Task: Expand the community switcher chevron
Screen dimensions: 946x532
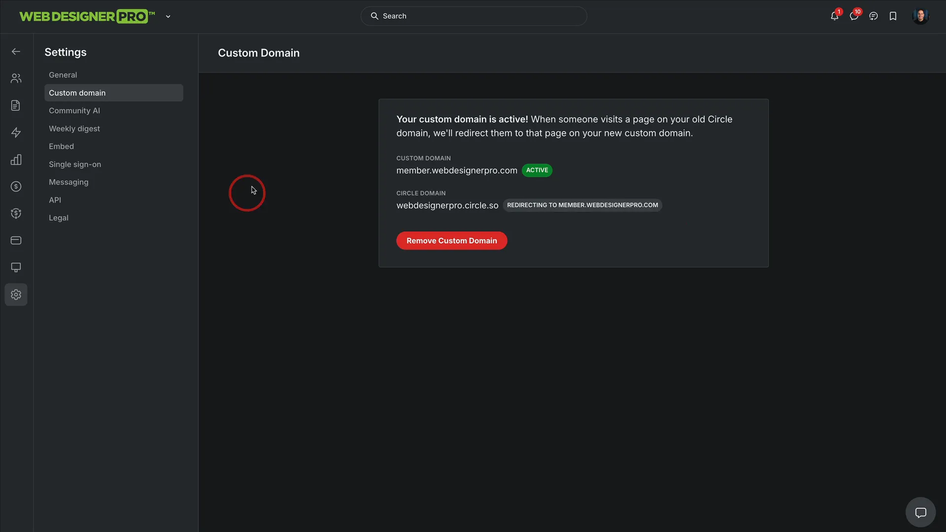Action: coord(168,16)
